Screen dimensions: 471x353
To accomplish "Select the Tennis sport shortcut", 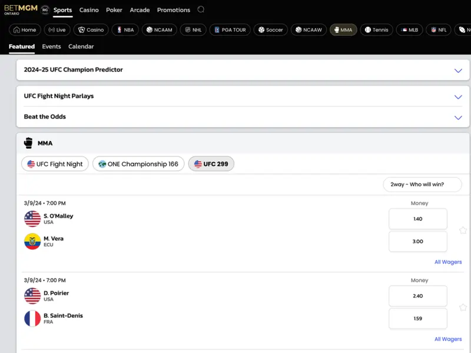I will [x=376, y=30].
